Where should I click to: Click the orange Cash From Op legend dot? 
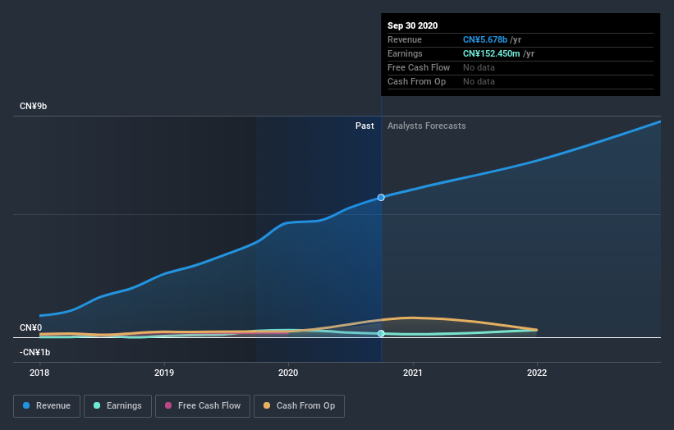[267, 405]
